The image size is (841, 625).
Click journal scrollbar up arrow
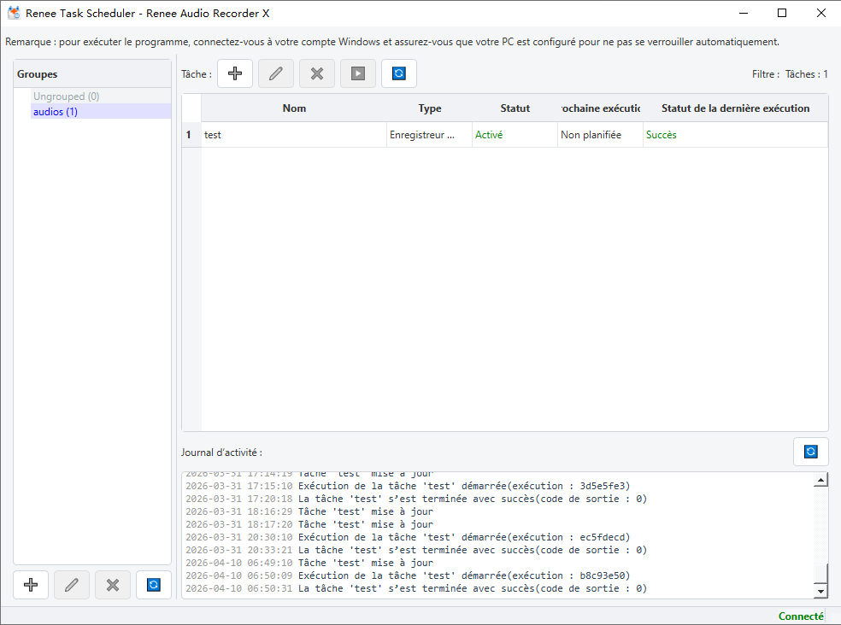(x=820, y=480)
